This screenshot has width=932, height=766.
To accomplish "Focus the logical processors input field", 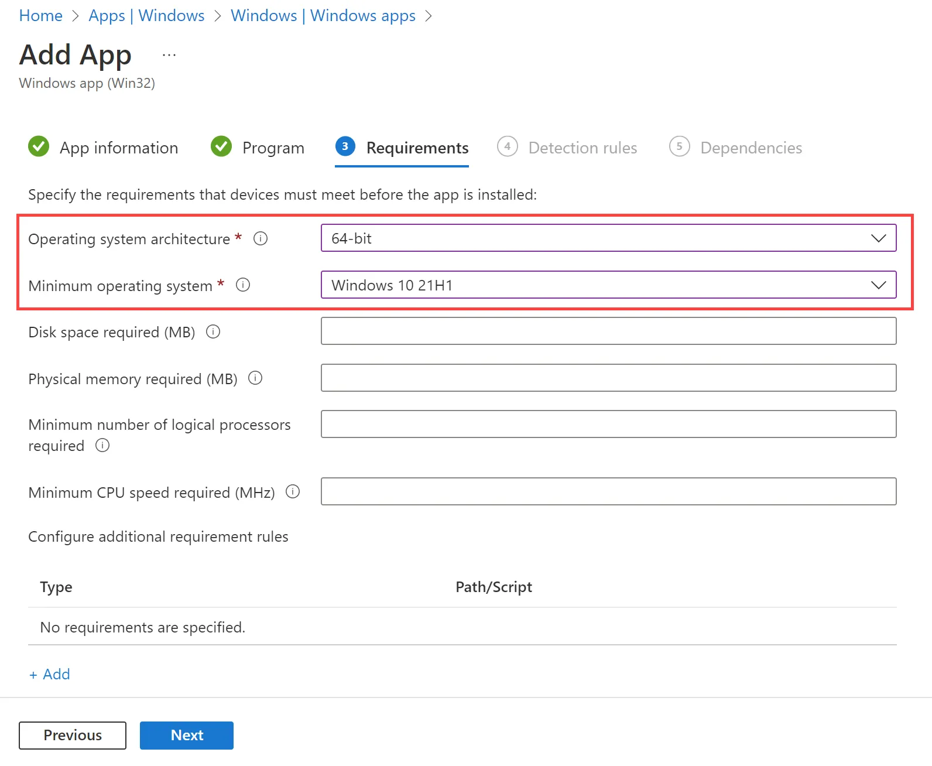I will [x=608, y=424].
